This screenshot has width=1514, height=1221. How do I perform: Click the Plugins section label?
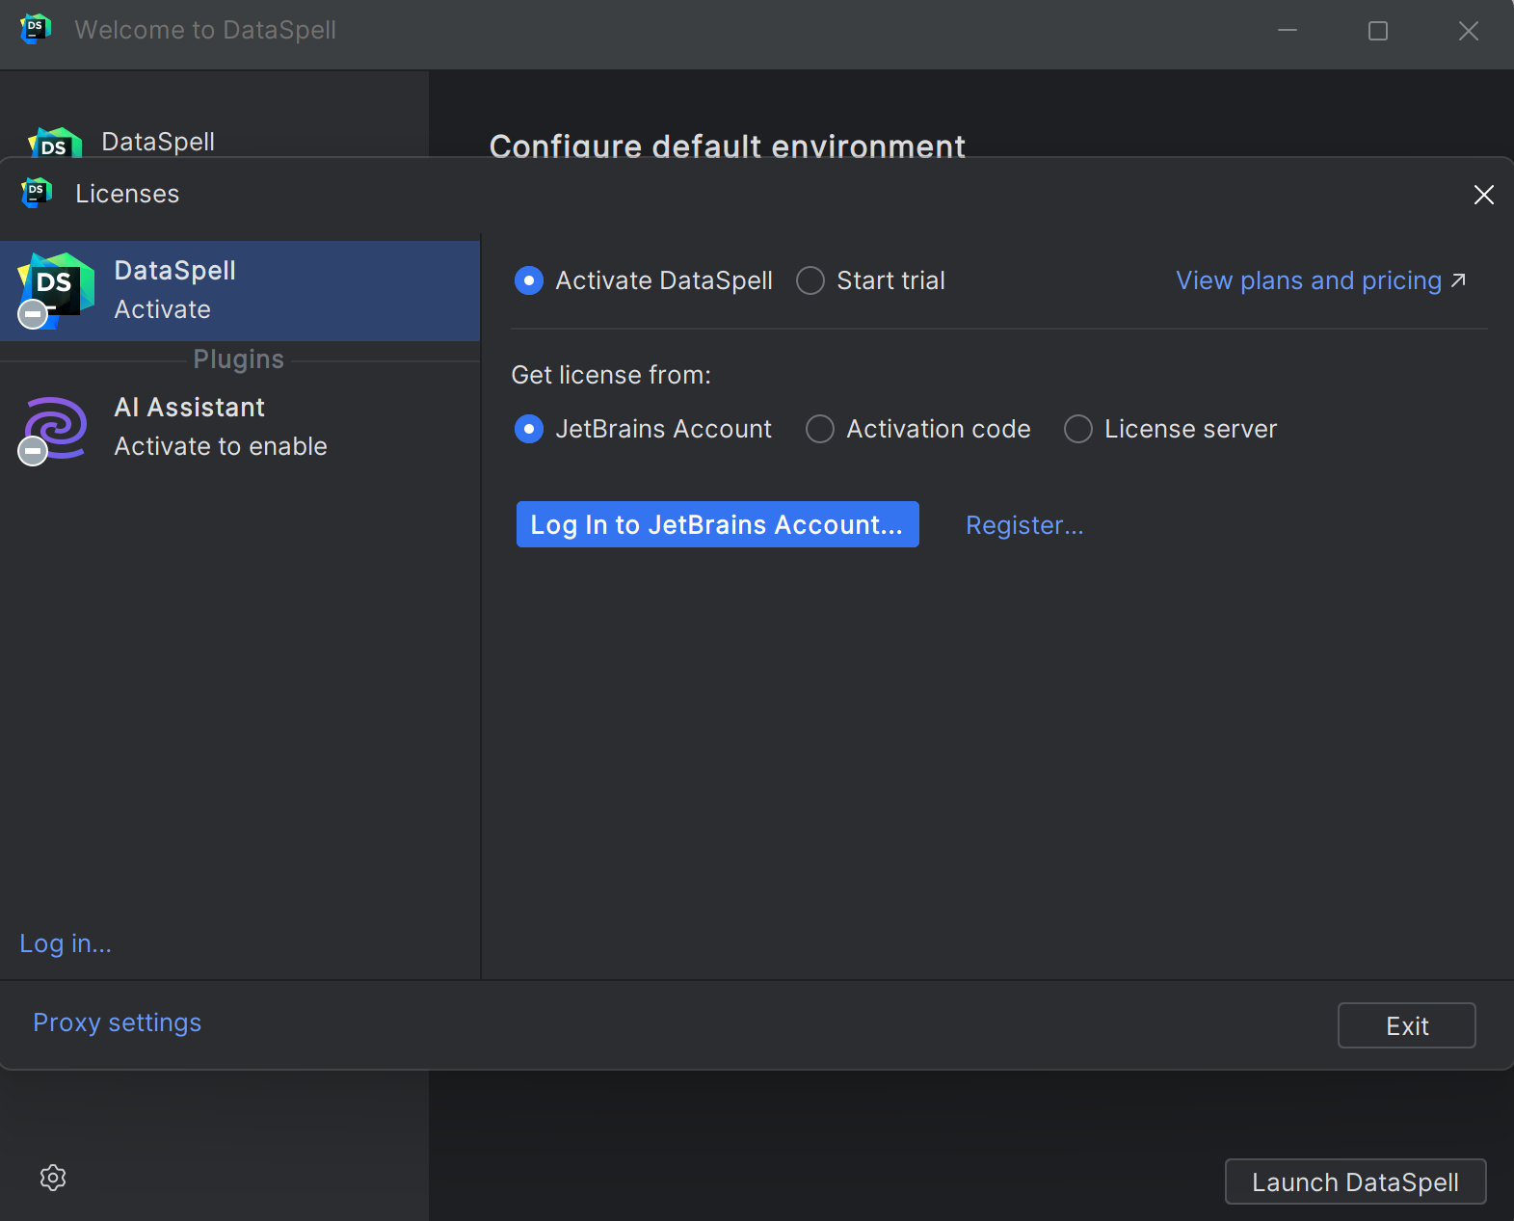click(239, 359)
